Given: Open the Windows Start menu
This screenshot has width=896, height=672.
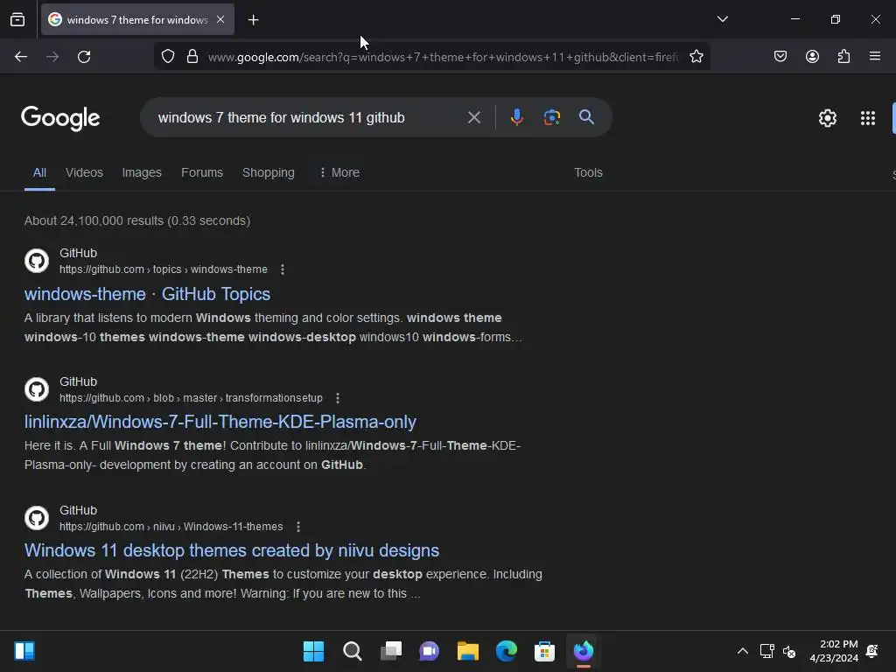Looking at the screenshot, I should (x=313, y=651).
